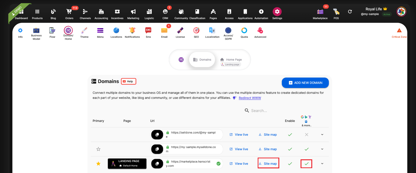416x173 pixels.
Task: Switch to the Domains pill tab
Action: (x=202, y=60)
